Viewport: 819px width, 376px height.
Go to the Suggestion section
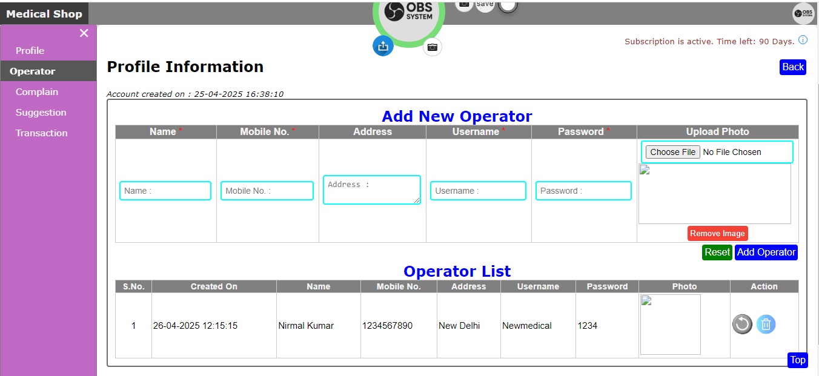(x=41, y=113)
